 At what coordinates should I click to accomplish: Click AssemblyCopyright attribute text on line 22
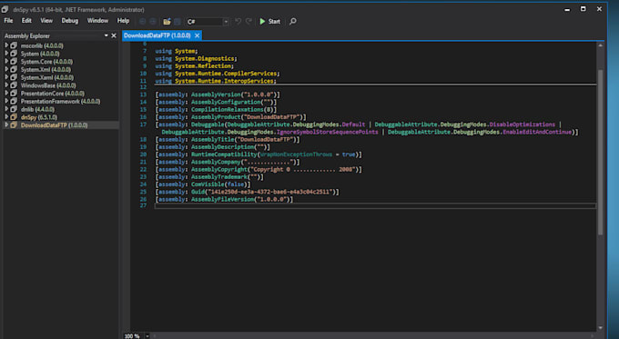(x=259, y=169)
